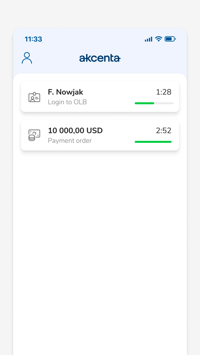Viewport: 200px width, 355px height.
Task: Click the coins and banknote payment icon
Action: pyautogui.click(x=34, y=135)
